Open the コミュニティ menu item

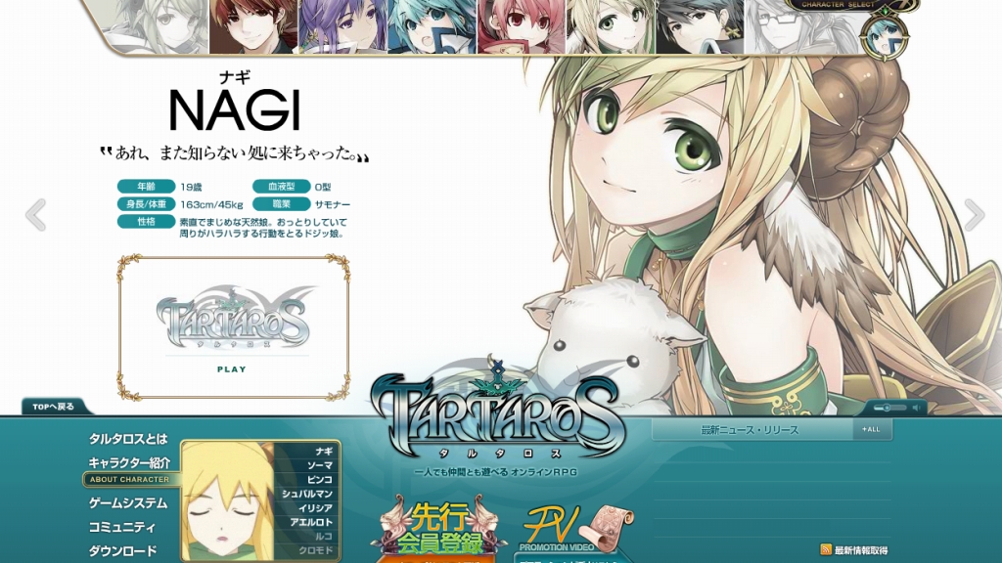tap(122, 527)
